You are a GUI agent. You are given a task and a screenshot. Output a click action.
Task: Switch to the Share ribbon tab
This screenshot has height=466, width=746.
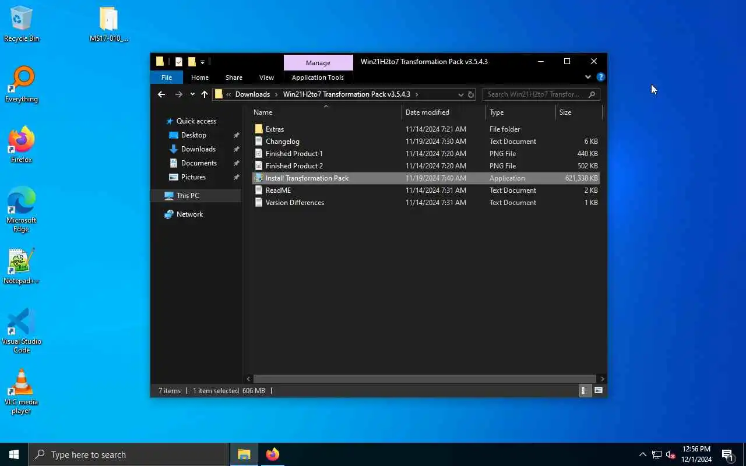pos(234,77)
